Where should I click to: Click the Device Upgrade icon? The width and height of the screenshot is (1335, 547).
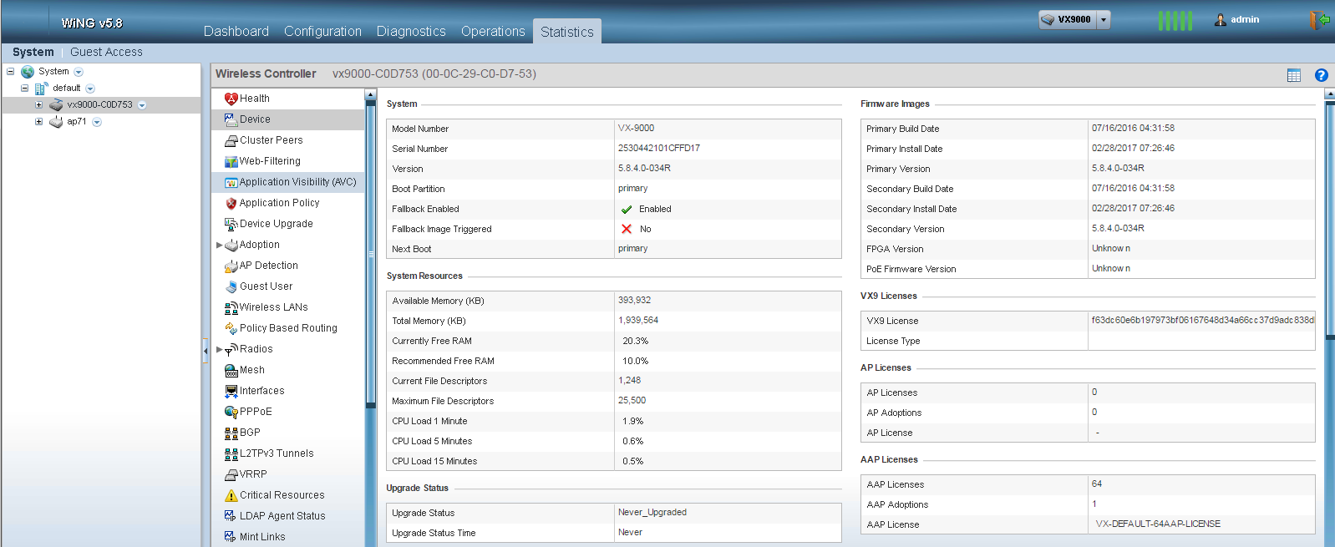coord(231,224)
